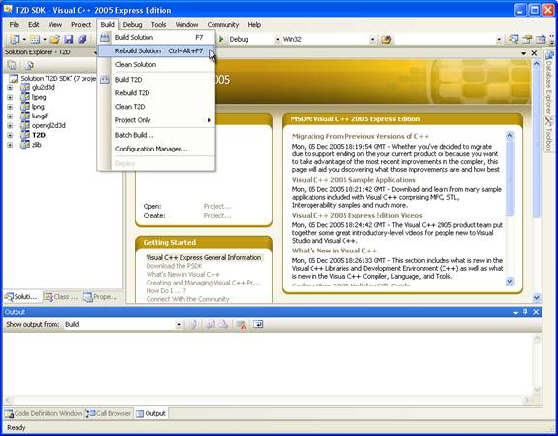This screenshot has width=558, height=436.
Task: Click the Go to Previous Message icon in Output
Action: coord(211,324)
